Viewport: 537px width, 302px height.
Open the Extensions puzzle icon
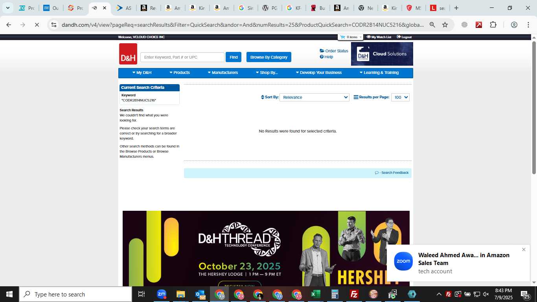[x=493, y=25]
